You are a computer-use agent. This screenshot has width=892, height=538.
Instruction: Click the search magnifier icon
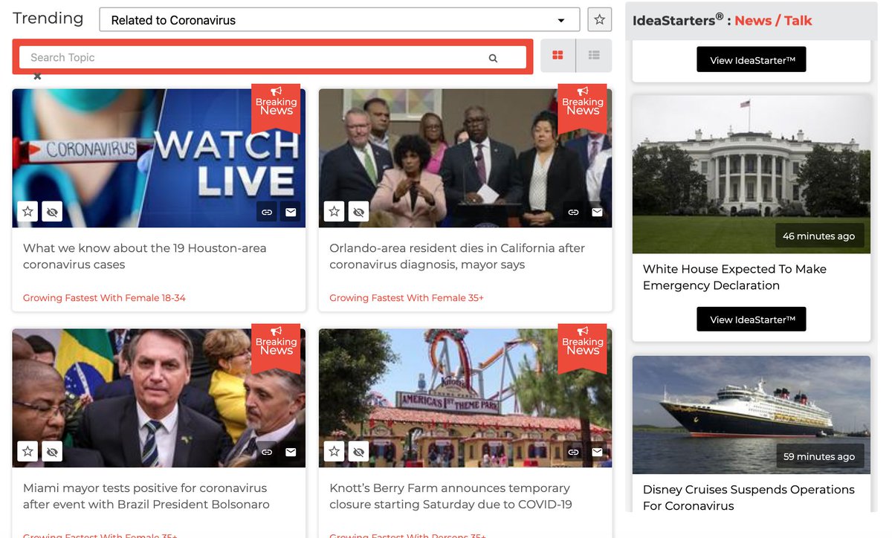click(493, 58)
